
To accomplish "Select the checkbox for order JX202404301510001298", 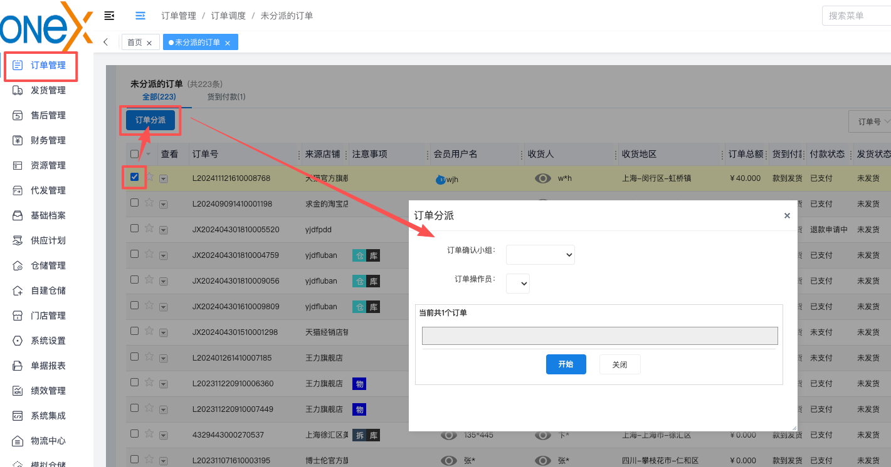I will [134, 331].
